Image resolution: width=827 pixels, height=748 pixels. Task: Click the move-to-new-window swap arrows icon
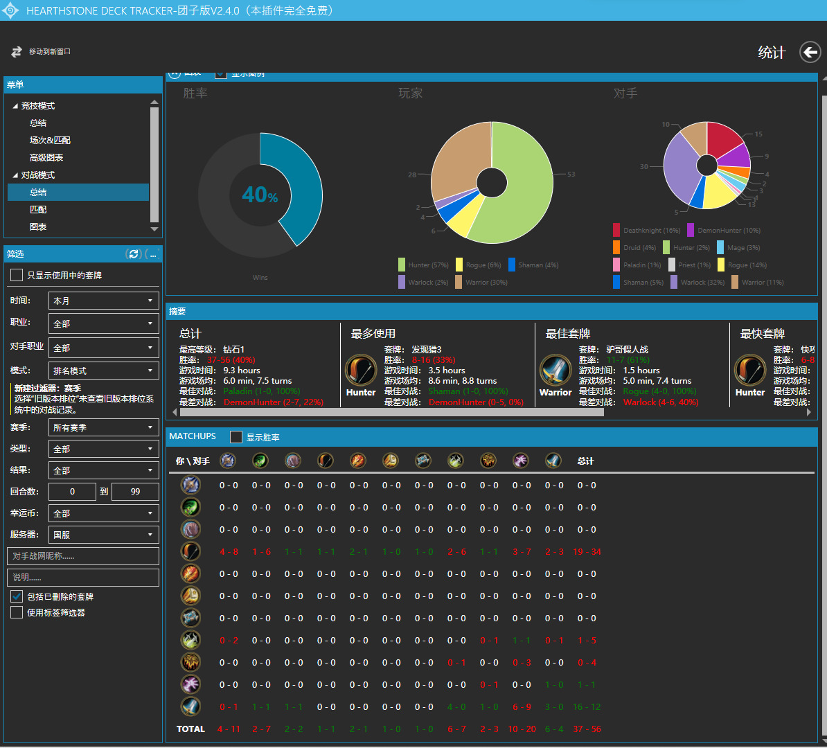(17, 52)
